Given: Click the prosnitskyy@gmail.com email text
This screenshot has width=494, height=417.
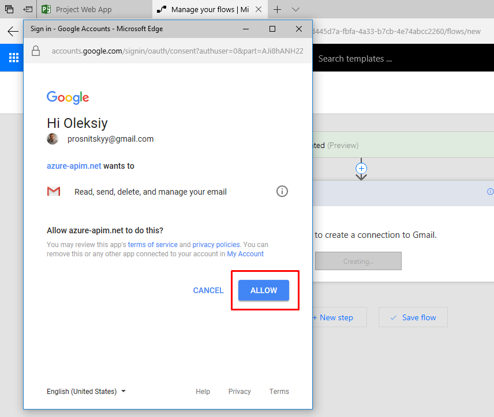Looking at the screenshot, I should coord(110,139).
